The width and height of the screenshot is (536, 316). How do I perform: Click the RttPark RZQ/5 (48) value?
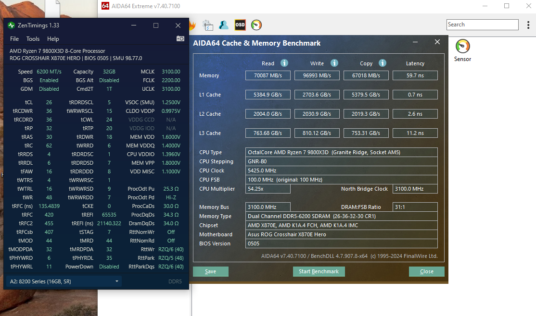coord(171,258)
